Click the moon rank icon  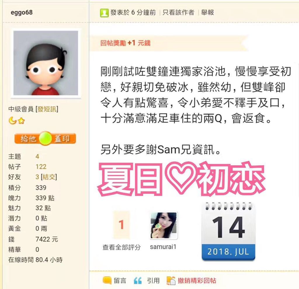(x=13, y=120)
